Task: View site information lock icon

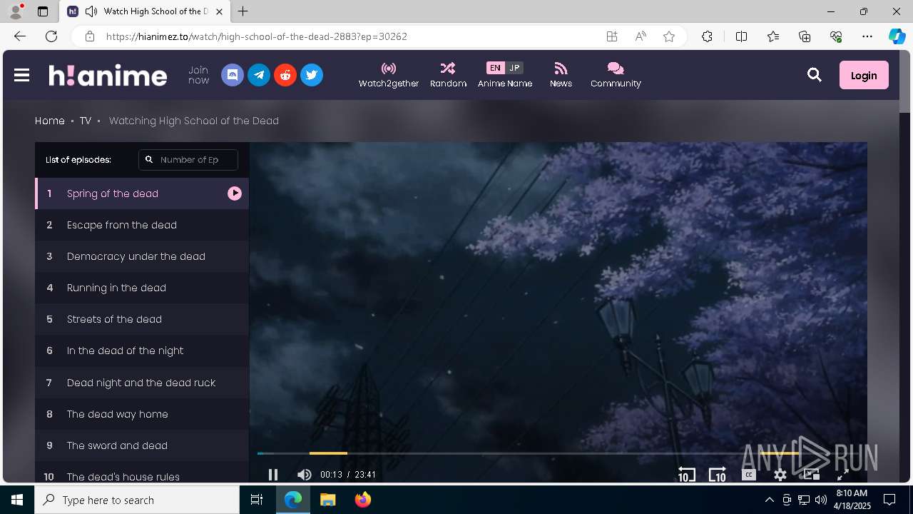Action: click(x=89, y=36)
